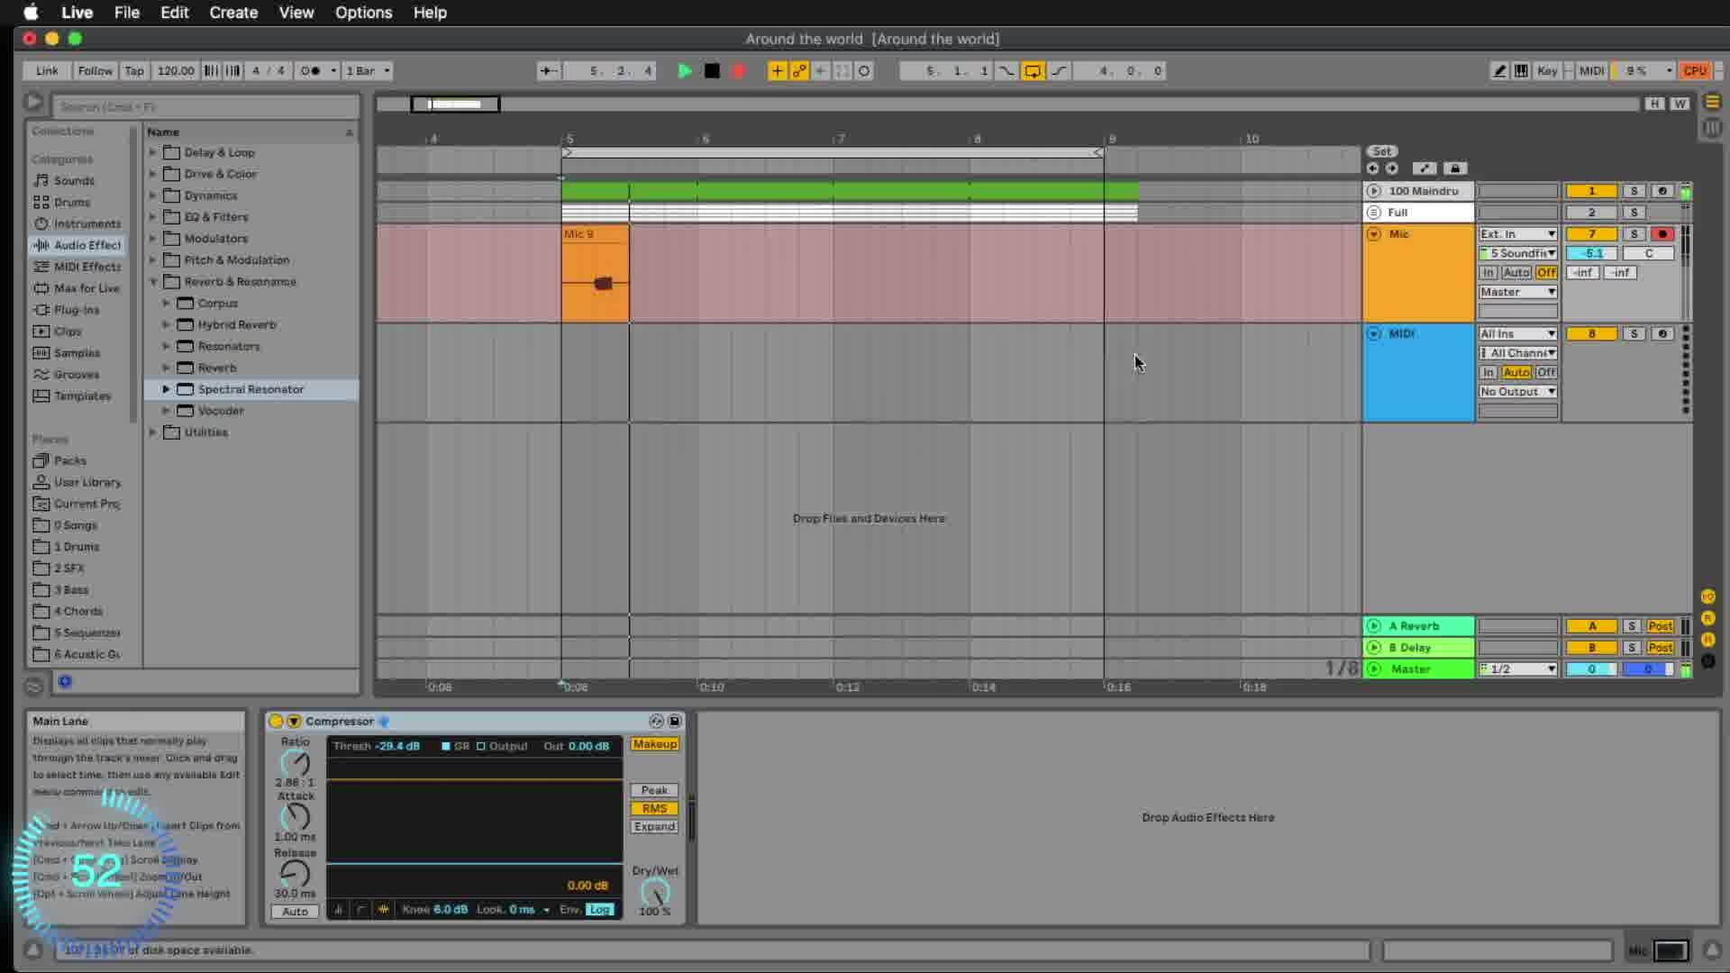Click the Link button
Image resolution: width=1730 pixels, height=973 pixels.
pos(47,71)
